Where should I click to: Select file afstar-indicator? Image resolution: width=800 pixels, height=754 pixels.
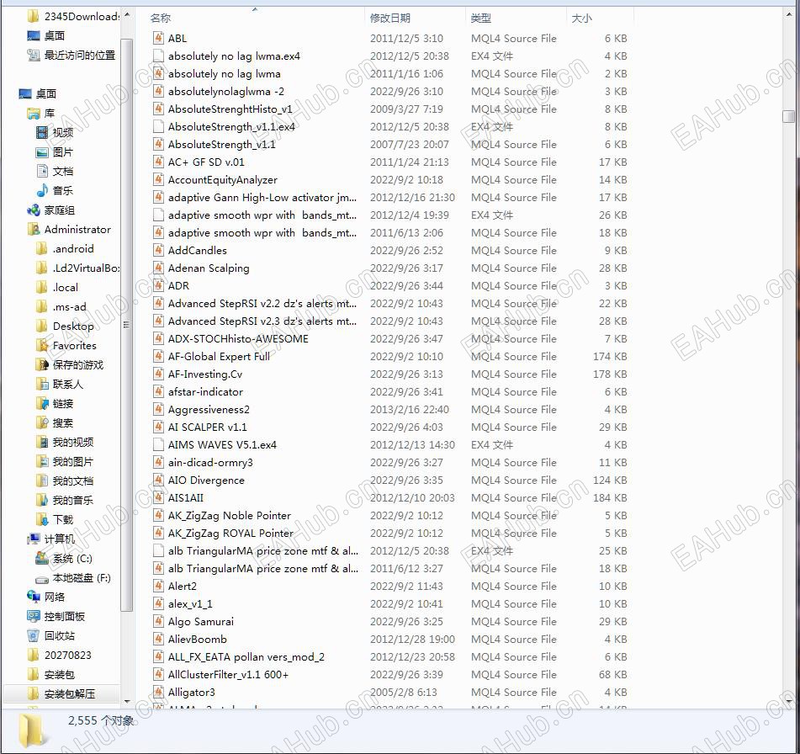click(205, 391)
